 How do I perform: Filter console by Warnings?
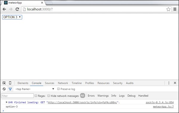tap(103, 96)
